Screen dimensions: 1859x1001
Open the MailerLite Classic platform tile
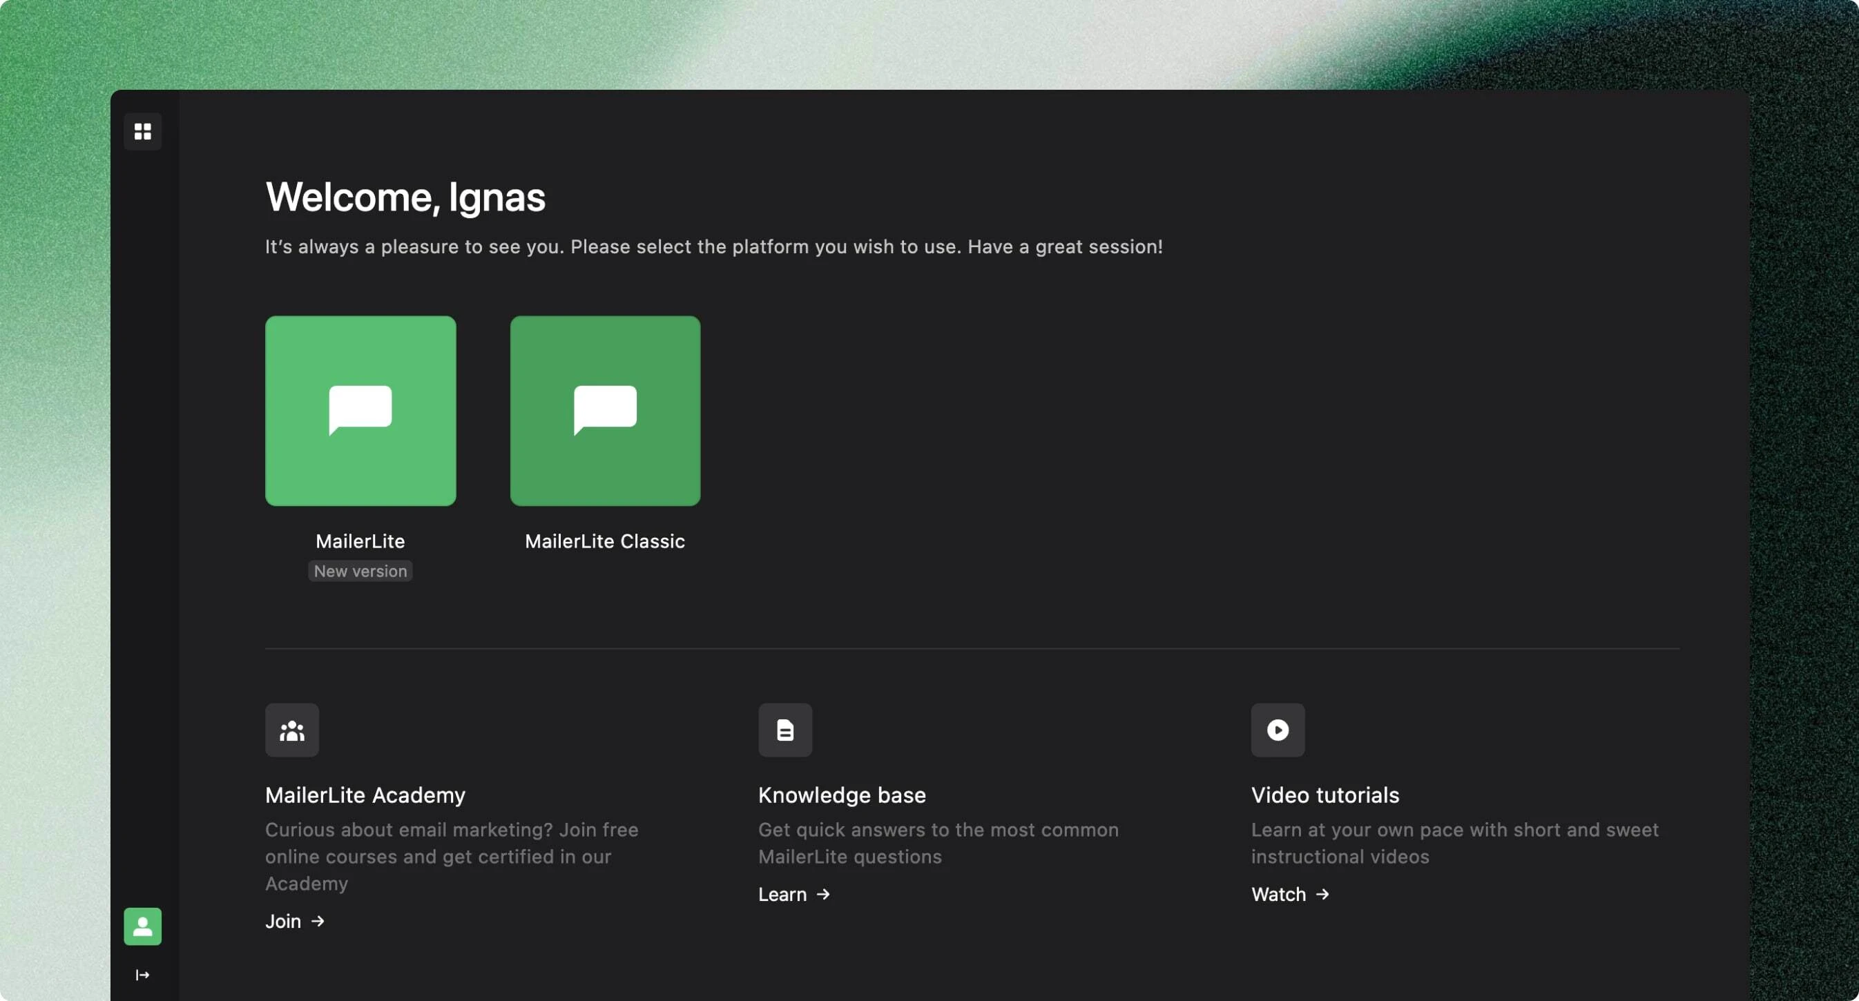pos(605,410)
